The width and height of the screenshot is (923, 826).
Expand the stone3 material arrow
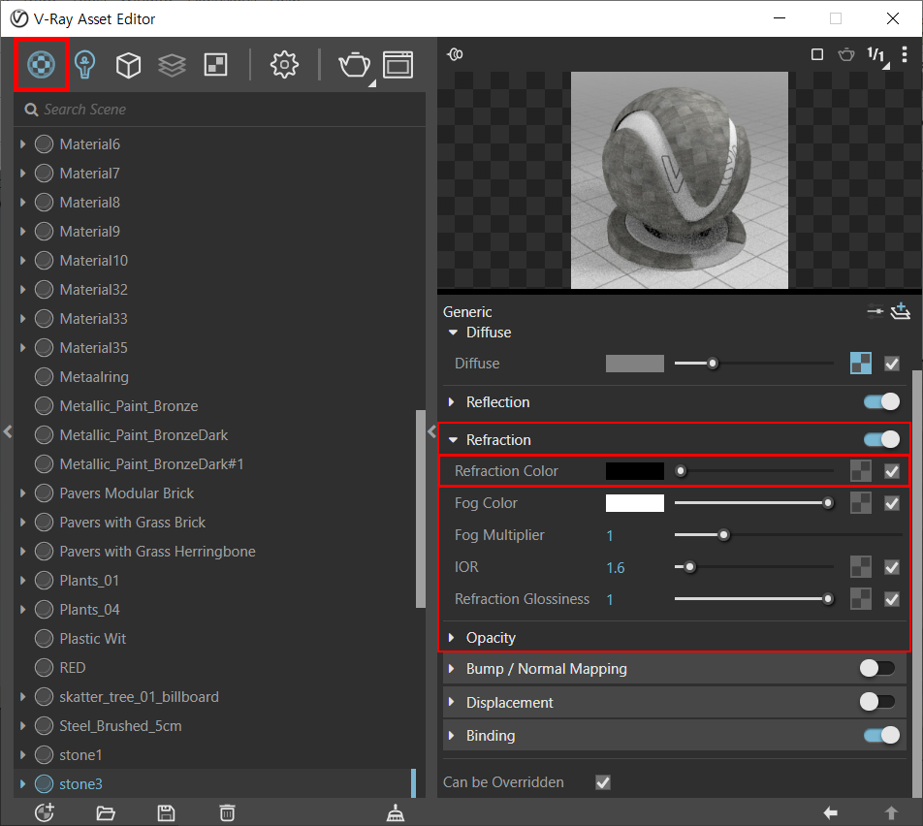coord(23,784)
